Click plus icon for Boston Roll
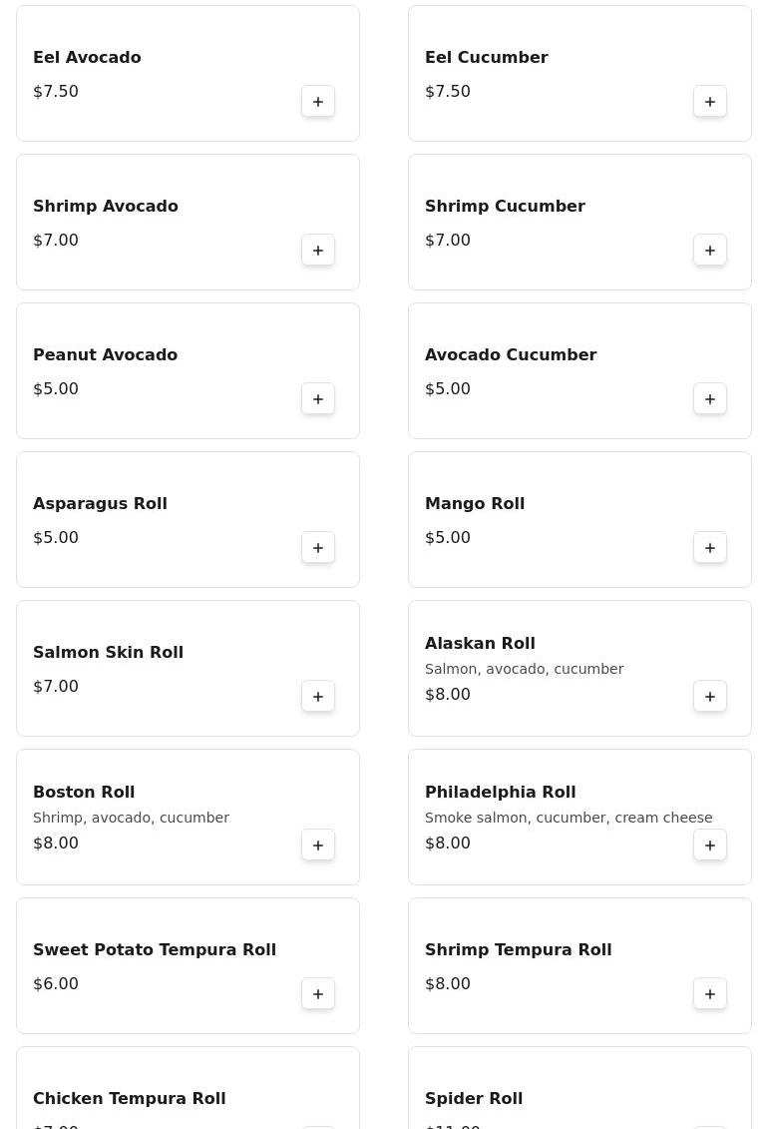 318,846
